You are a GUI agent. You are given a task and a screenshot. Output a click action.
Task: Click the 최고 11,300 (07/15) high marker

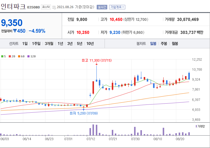click(96, 60)
